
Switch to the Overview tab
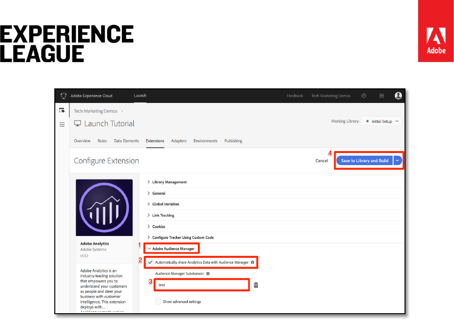click(82, 141)
